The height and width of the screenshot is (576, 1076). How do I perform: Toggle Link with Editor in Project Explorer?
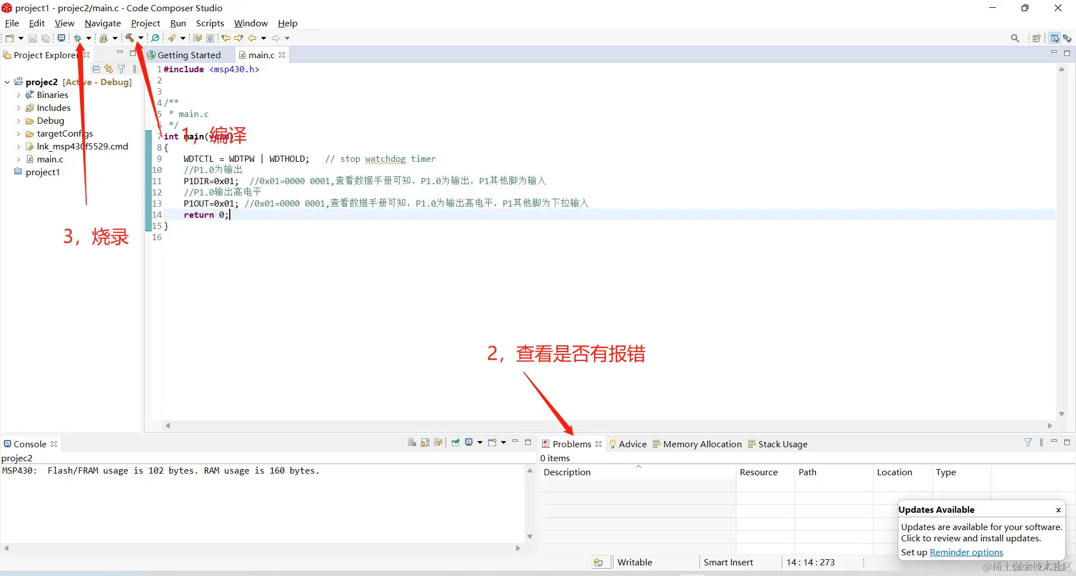pyautogui.click(x=109, y=69)
